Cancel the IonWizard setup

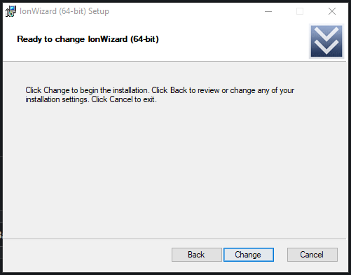click(x=312, y=255)
